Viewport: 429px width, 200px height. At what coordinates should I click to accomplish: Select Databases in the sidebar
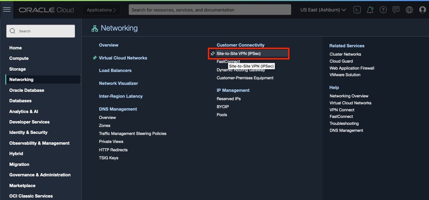click(20, 101)
